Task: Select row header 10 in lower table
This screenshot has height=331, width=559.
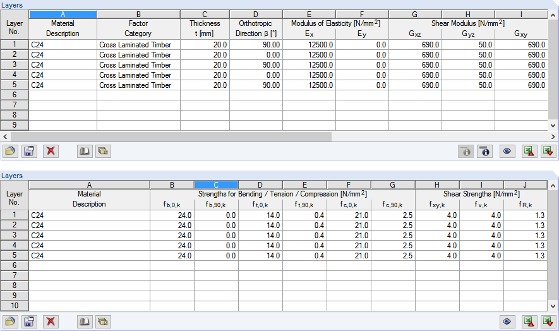Action: pyautogui.click(x=15, y=306)
